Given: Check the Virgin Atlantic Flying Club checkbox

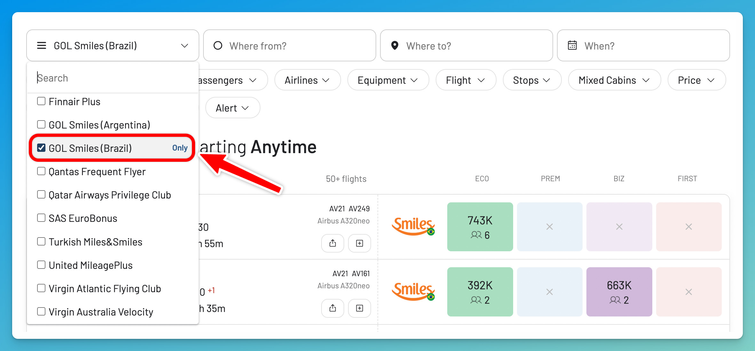Looking at the screenshot, I should [41, 288].
